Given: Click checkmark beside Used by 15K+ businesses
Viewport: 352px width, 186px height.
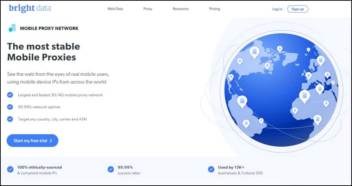Looking at the screenshot, I should (x=211, y=170).
